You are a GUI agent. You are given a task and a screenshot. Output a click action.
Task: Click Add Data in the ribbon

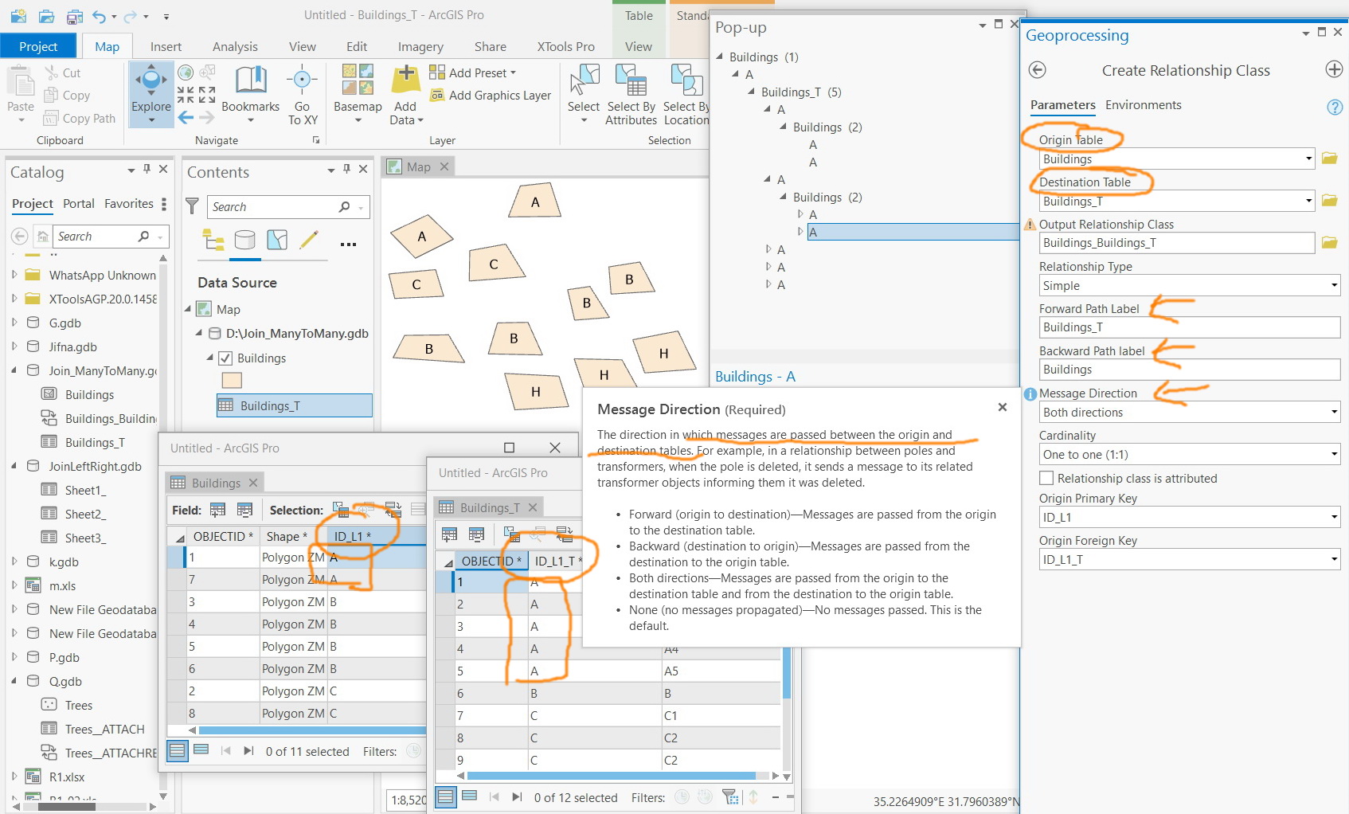(x=405, y=95)
